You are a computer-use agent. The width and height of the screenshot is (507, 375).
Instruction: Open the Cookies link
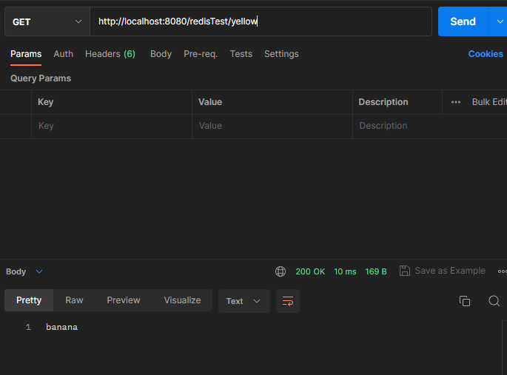[486, 54]
